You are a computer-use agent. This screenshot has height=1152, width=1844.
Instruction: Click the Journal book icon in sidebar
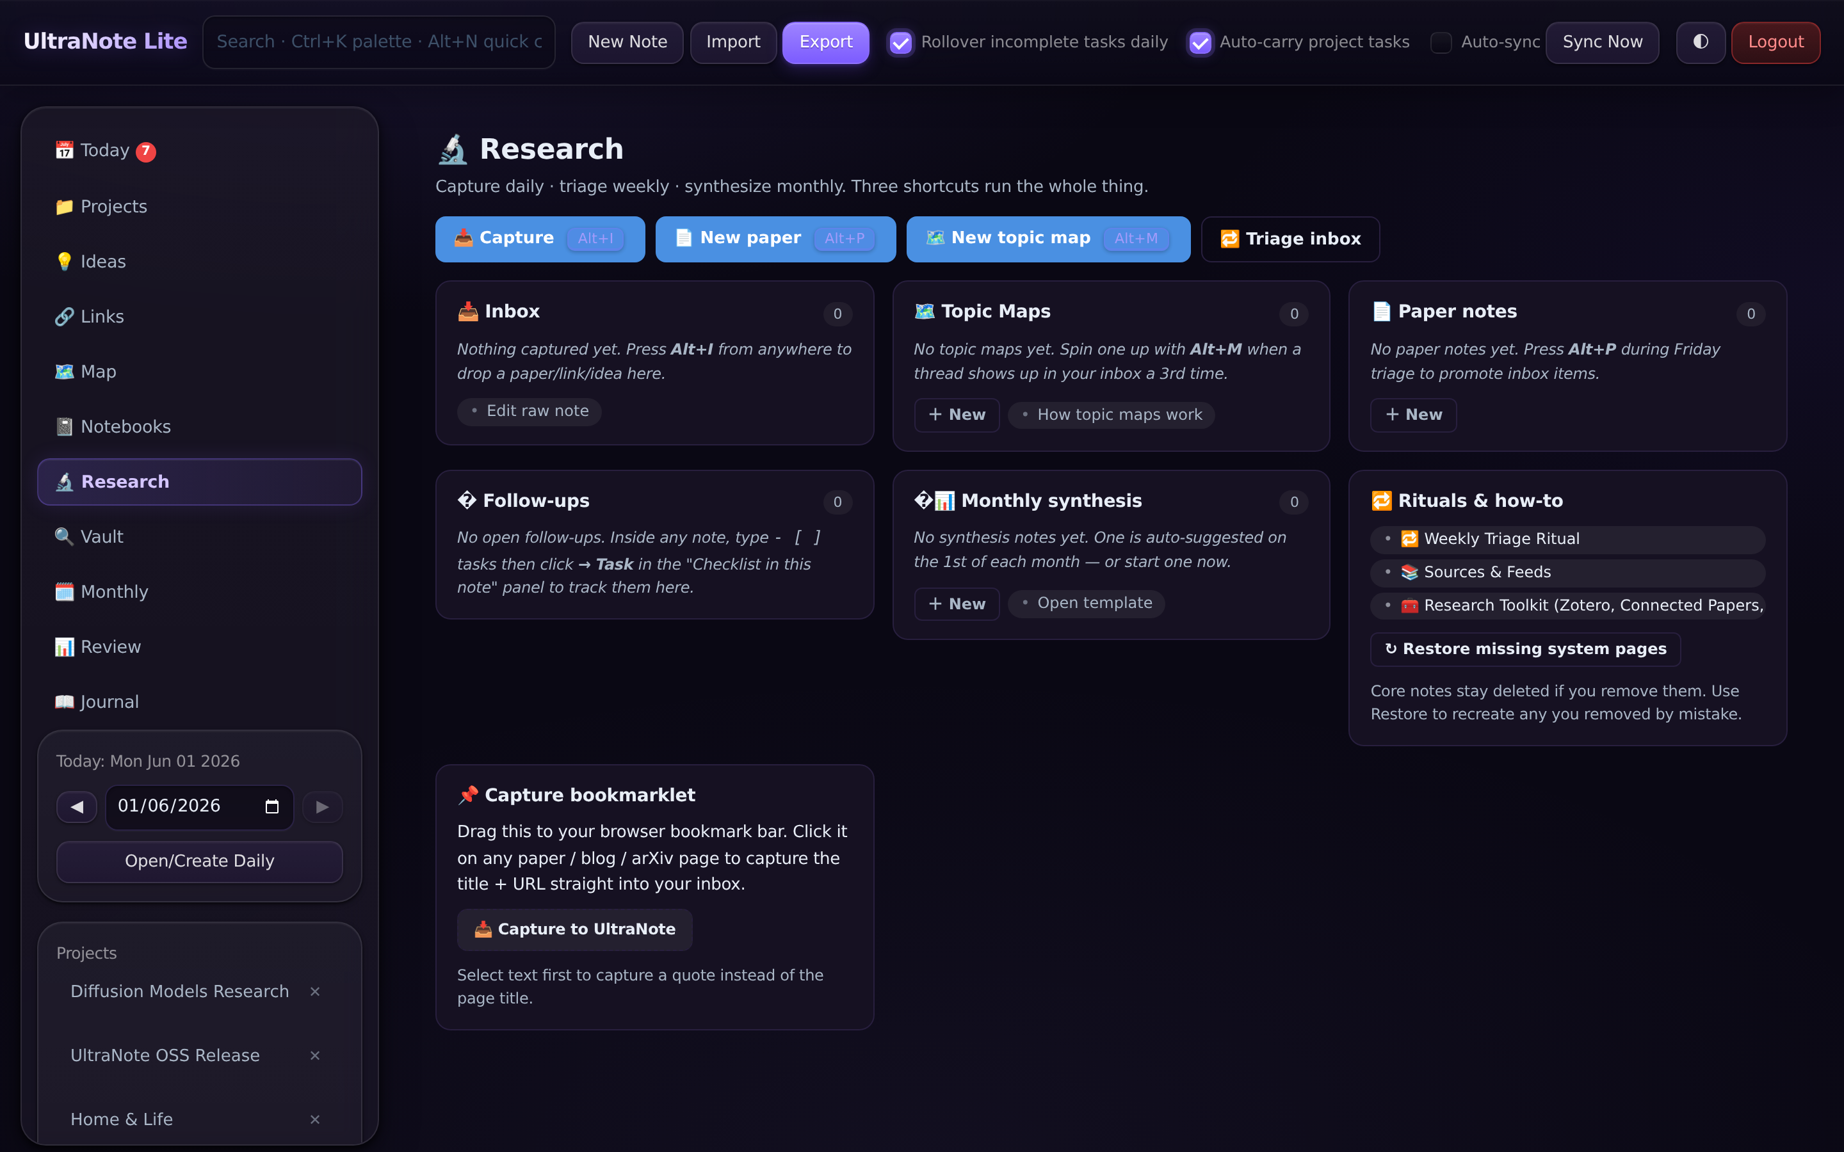point(65,701)
